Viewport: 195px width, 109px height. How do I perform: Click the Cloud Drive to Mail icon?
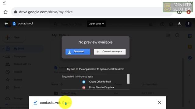[84, 82]
